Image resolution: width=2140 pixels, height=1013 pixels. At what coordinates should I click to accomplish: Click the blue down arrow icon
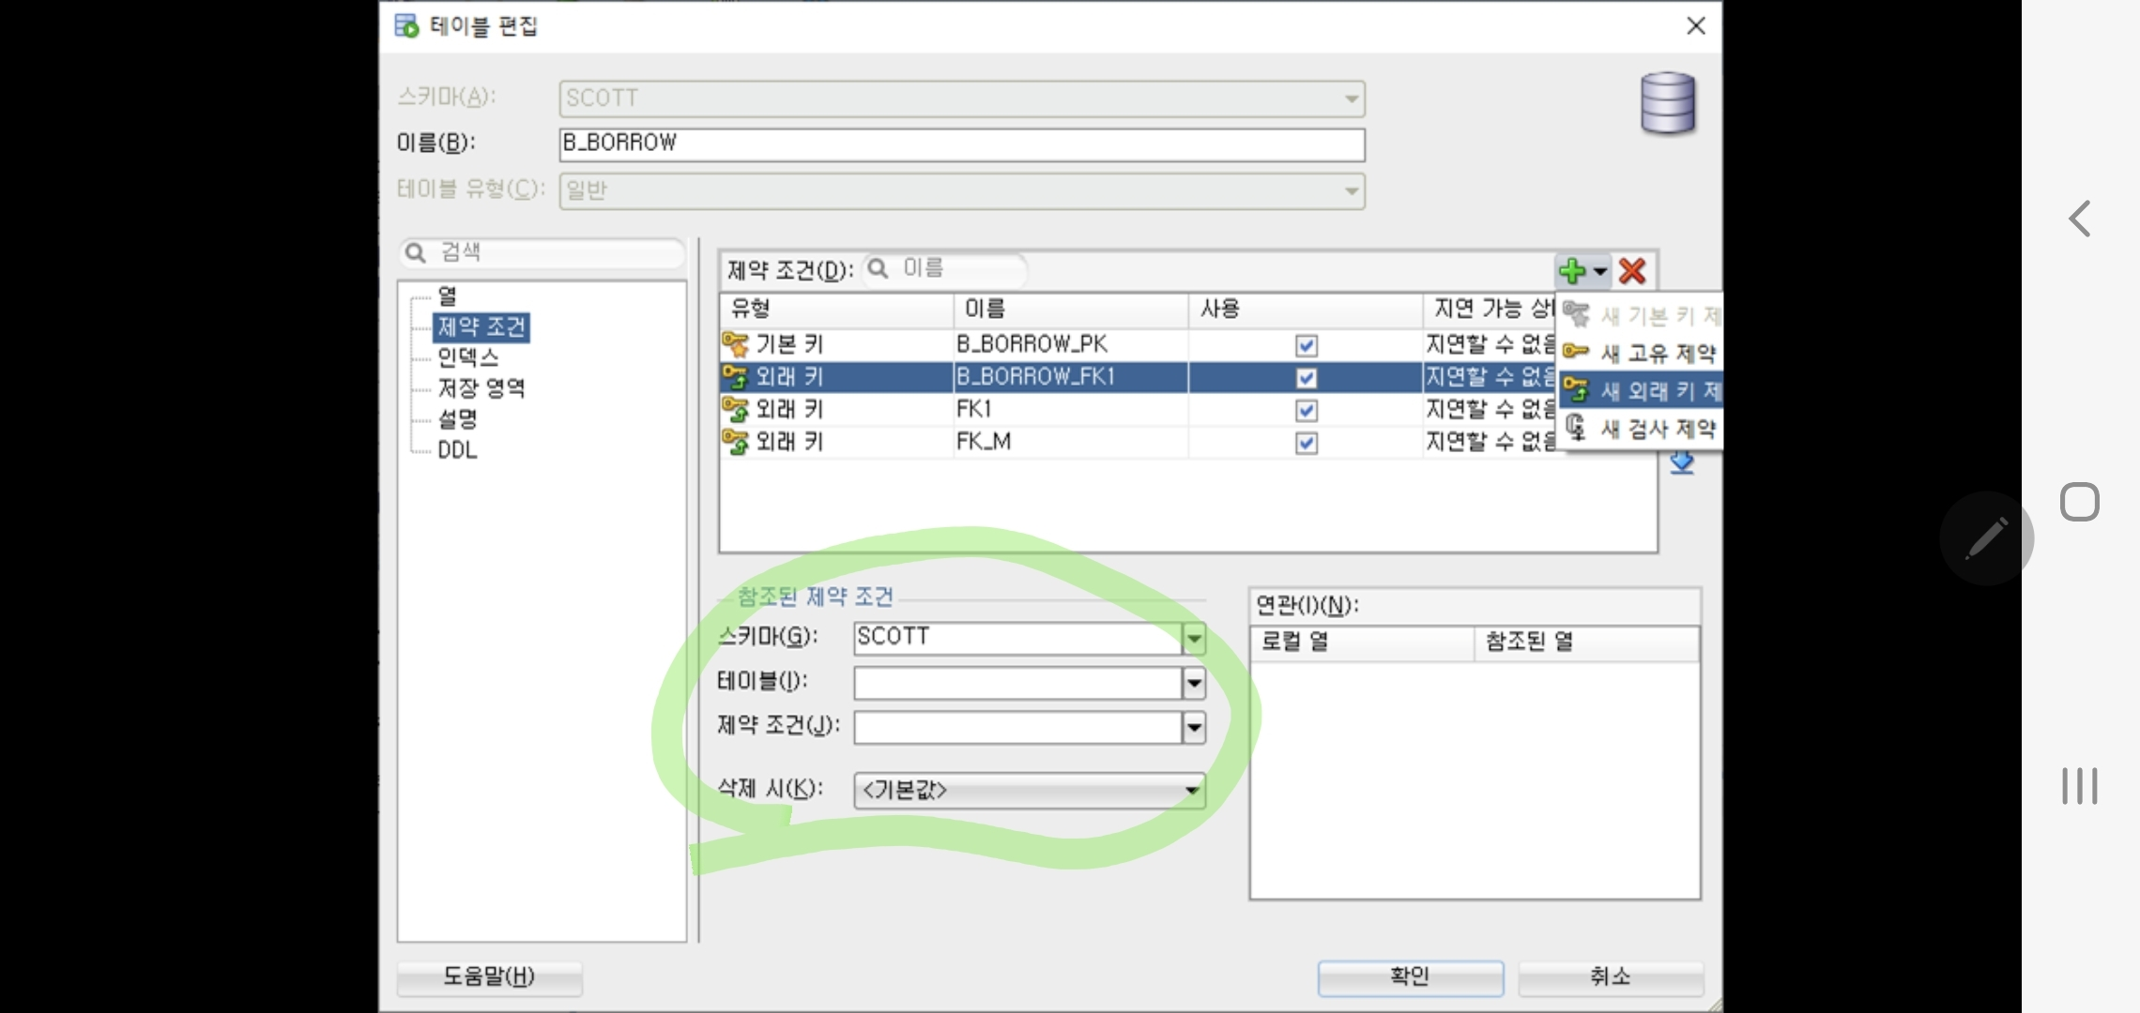pyautogui.click(x=1681, y=463)
